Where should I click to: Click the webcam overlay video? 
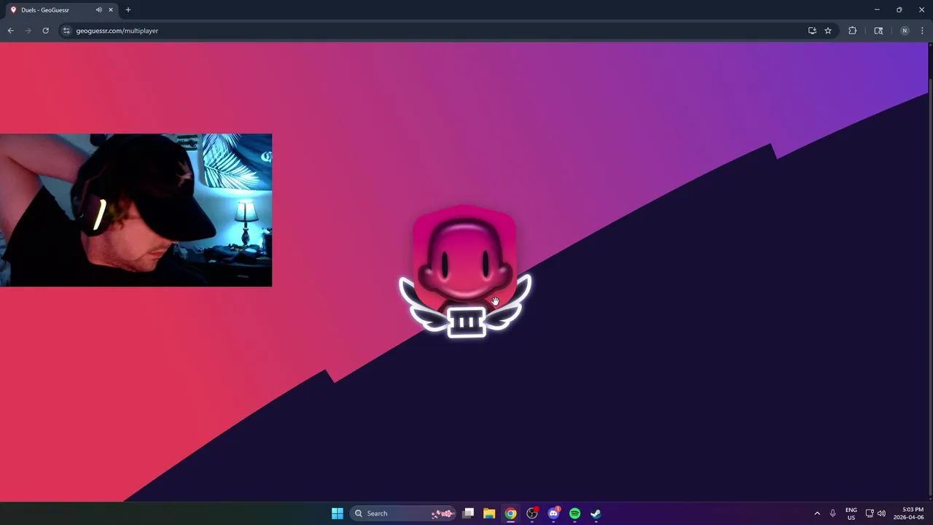click(136, 210)
